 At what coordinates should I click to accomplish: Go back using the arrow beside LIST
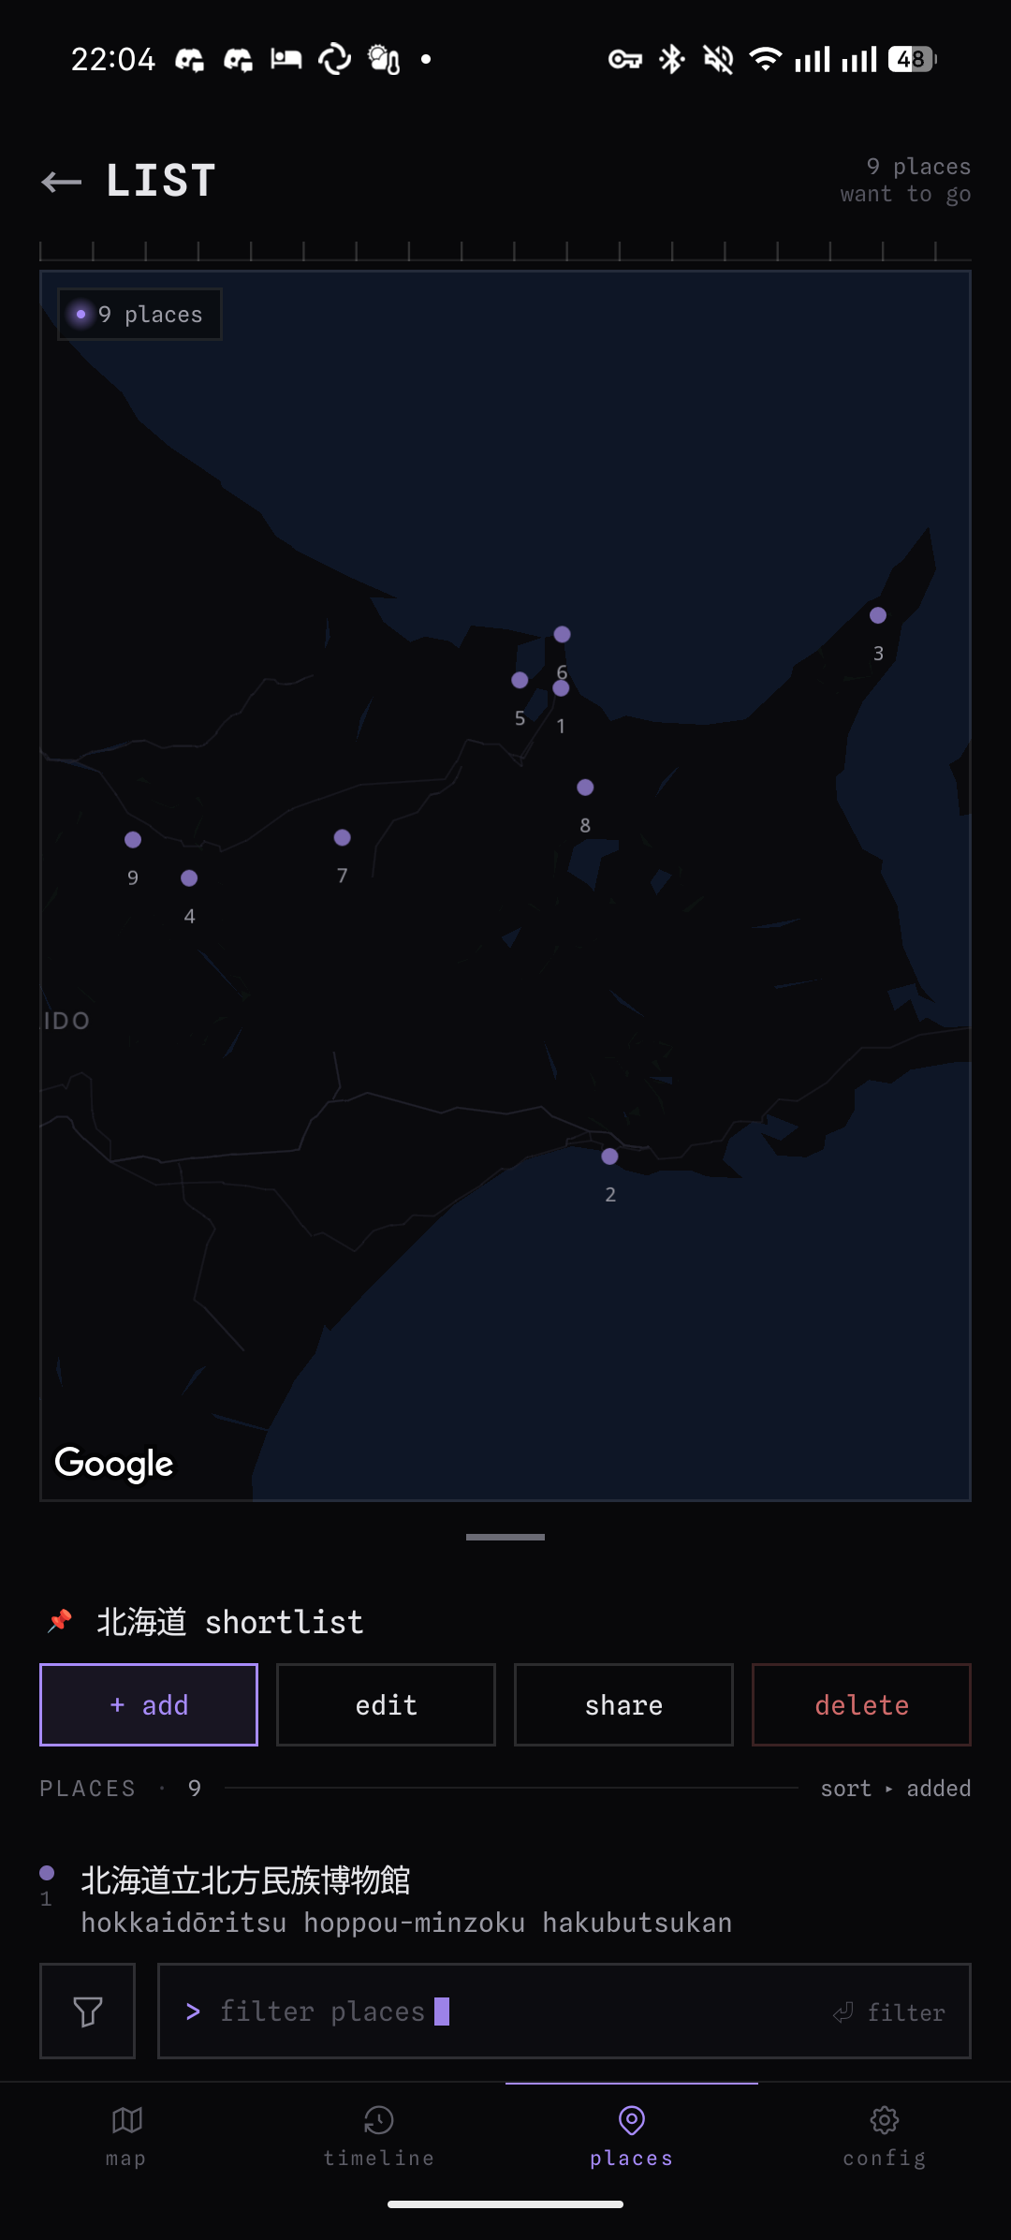click(x=62, y=182)
